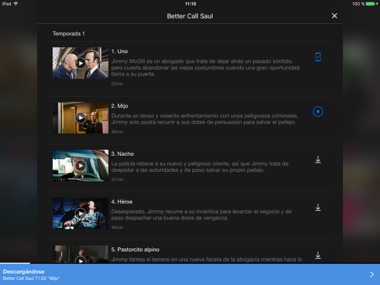Screen dimensions: 380x285
Task: Tap the download progress bar above banner
Action: tap(190, 264)
